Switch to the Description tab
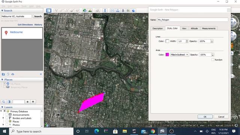240x135 pixels. pos(157,28)
